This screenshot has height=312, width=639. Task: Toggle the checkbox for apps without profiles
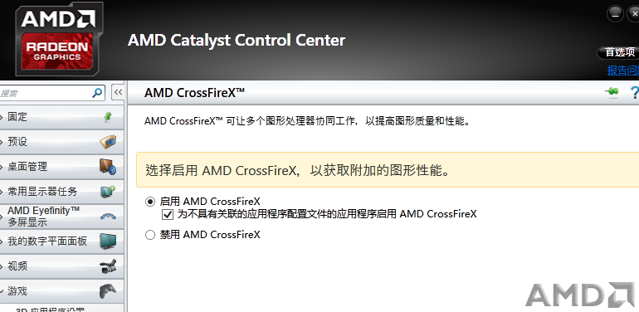click(x=167, y=214)
